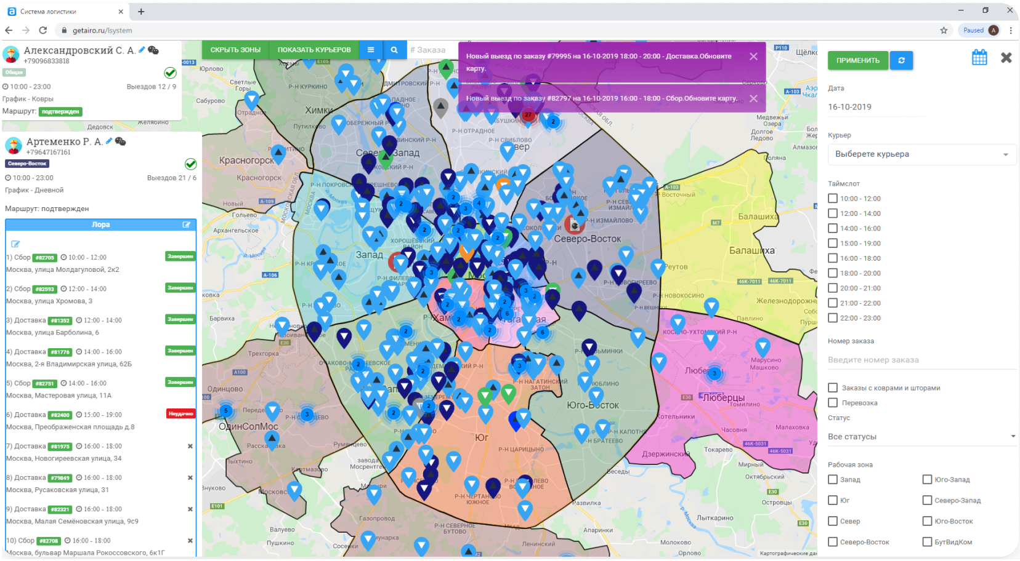Check the 12:00 - 14:00 timeslot

click(833, 213)
